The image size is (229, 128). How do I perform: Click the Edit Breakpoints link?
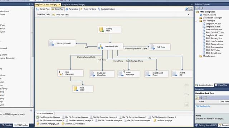203,106
